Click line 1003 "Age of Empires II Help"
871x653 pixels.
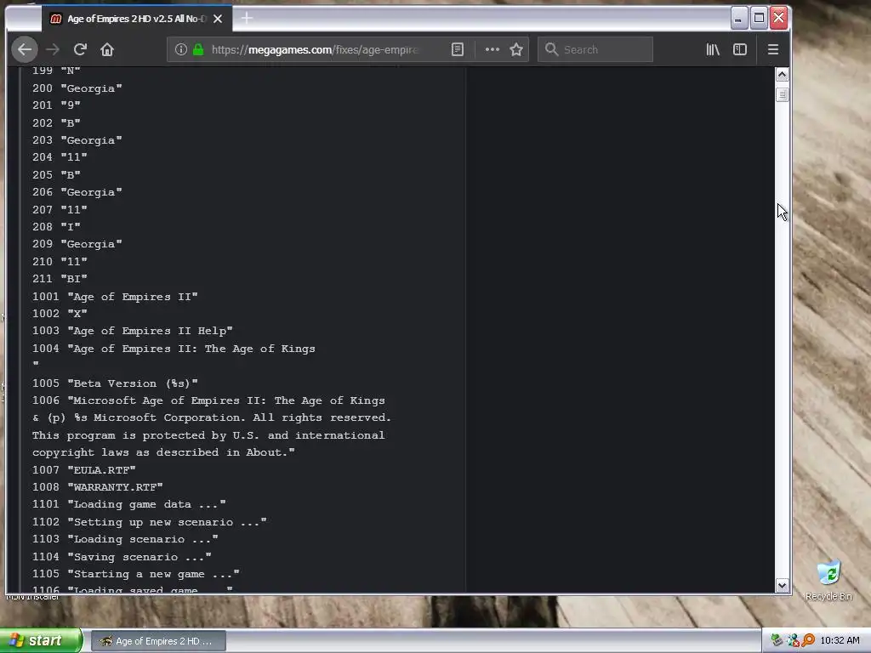click(132, 331)
